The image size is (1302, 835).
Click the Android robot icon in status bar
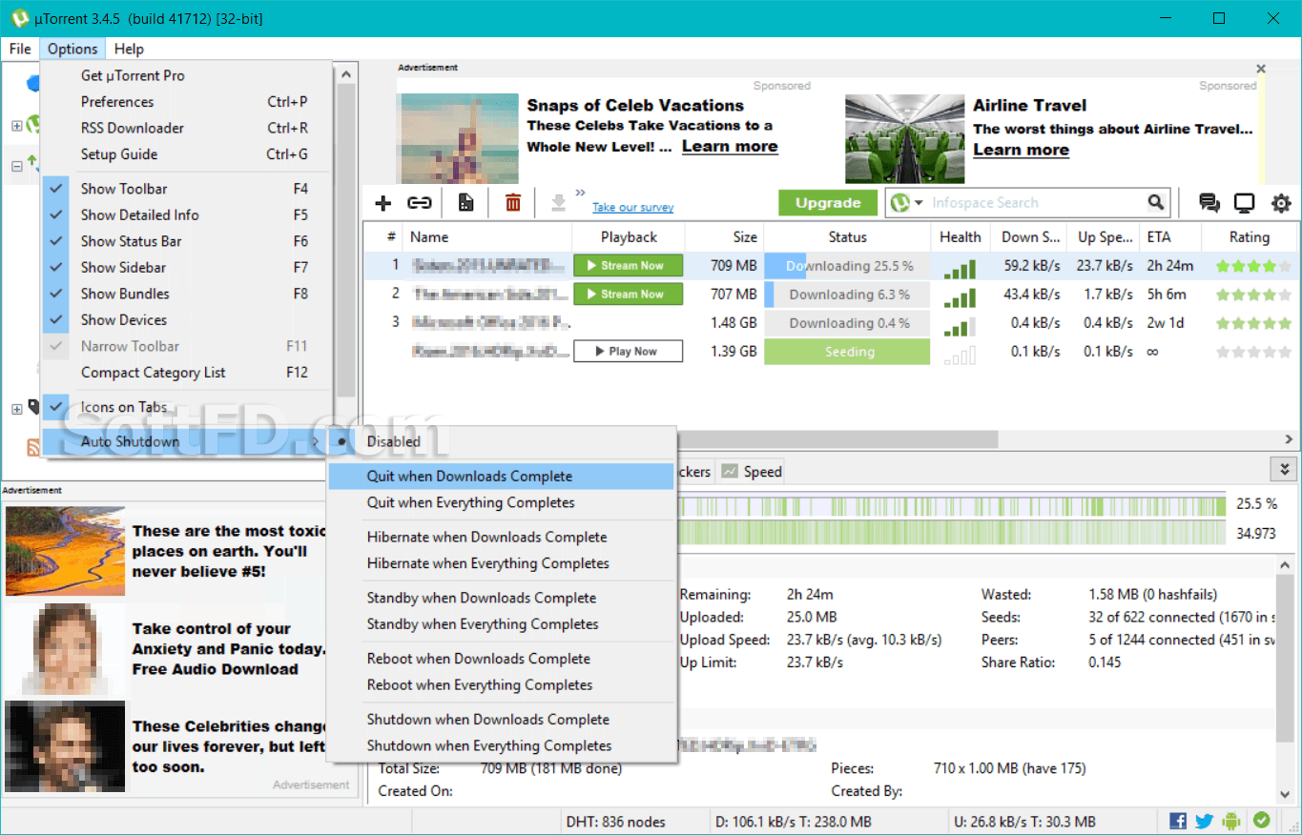1231,821
